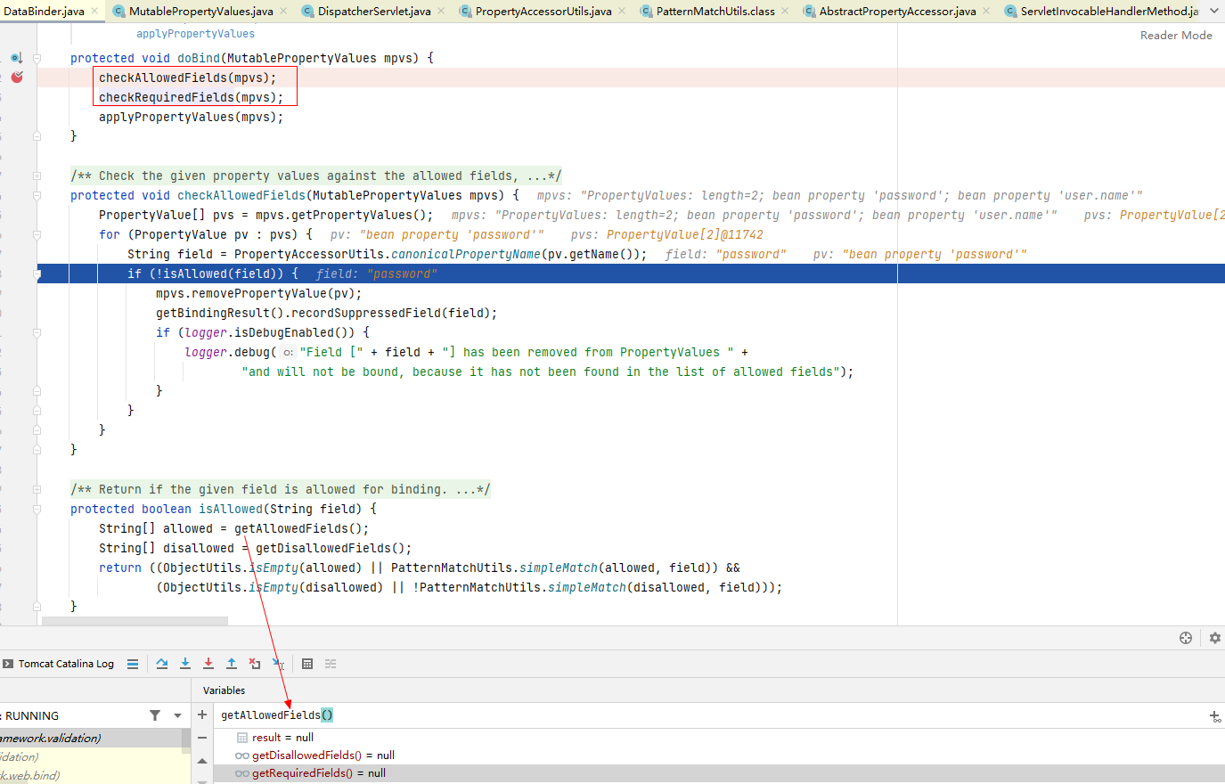
Task: Click the minus Remove Watch icon
Action: point(202,738)
